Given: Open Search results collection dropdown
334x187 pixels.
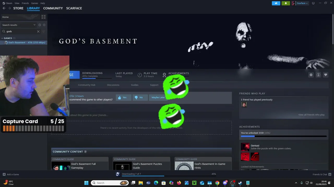Looking at the screenshot, I should tap(19, 25).
